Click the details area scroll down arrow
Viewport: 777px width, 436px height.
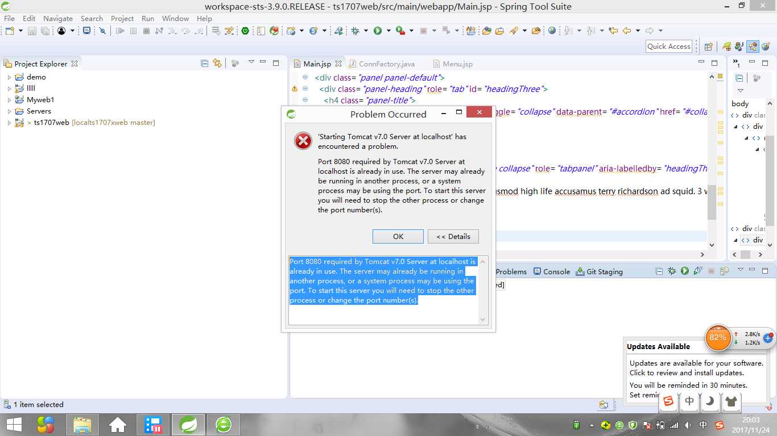pyautogui.click(x=483, y=320)
